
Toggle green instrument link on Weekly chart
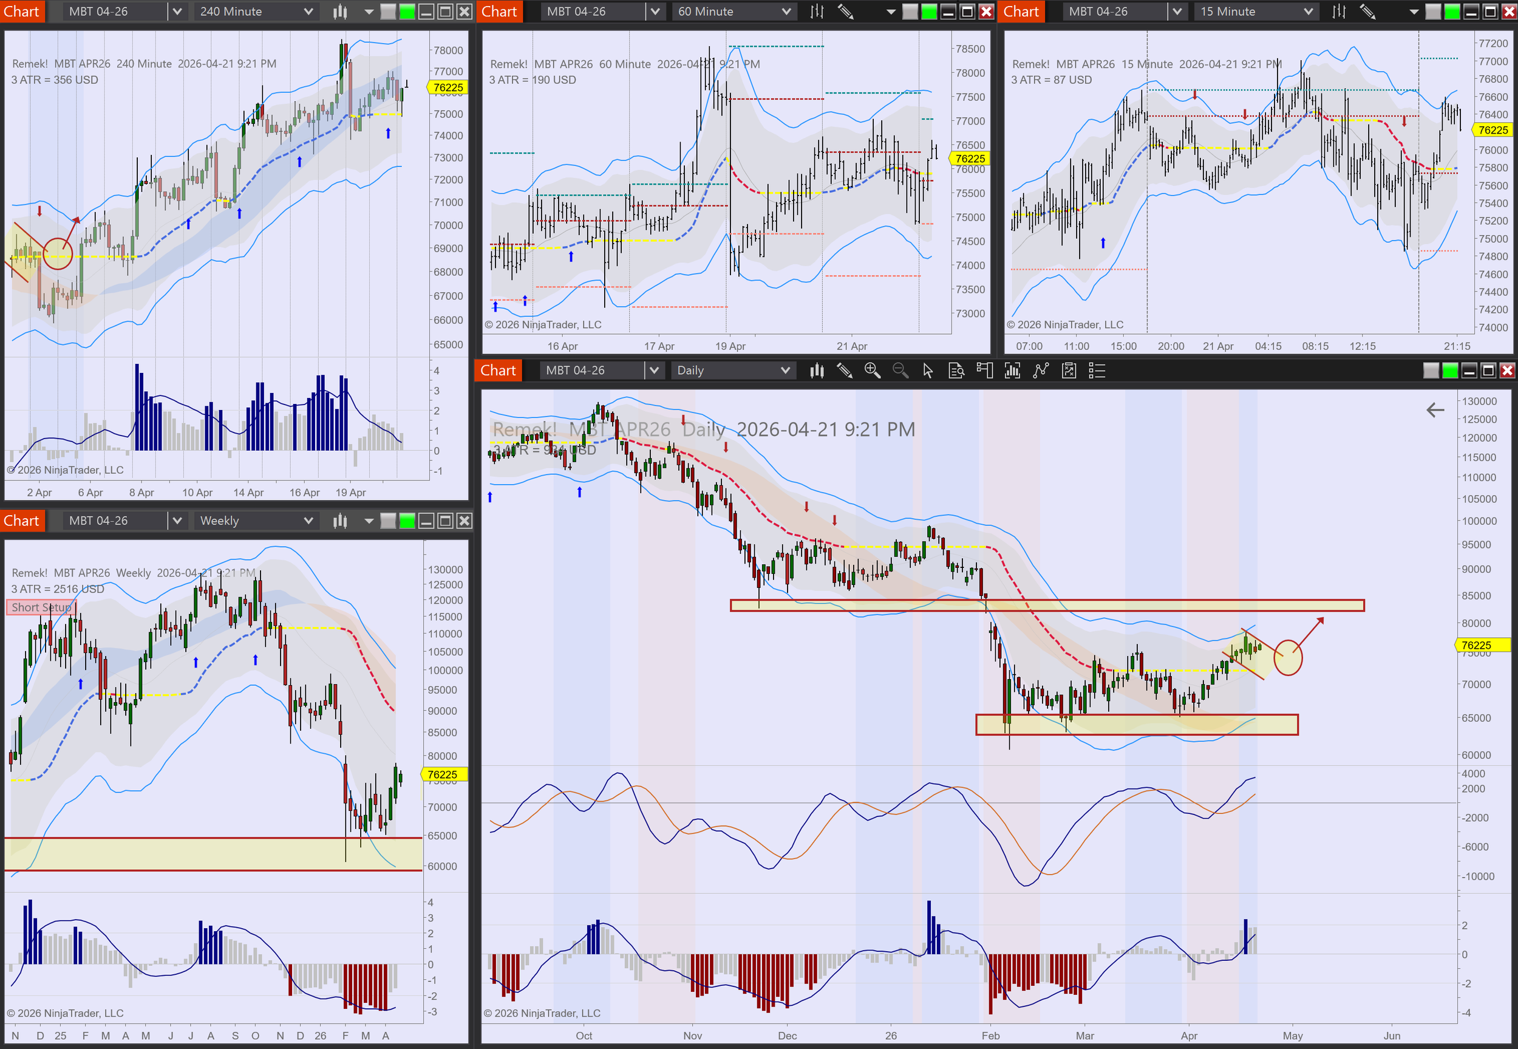(407, 521)
